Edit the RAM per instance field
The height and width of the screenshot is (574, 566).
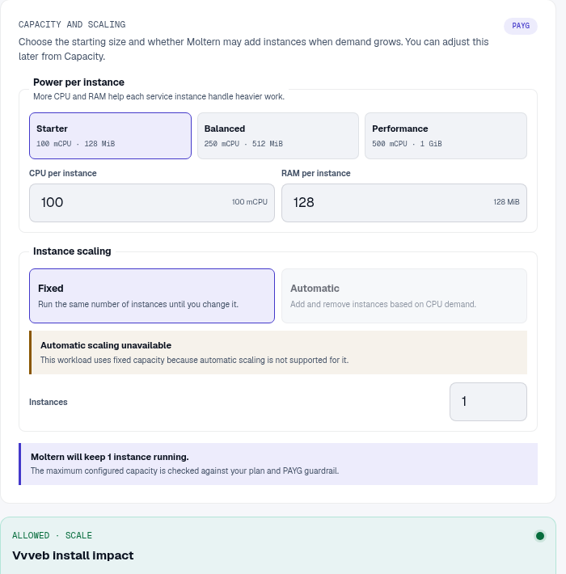pyautogui.click(x=403, y=203)
